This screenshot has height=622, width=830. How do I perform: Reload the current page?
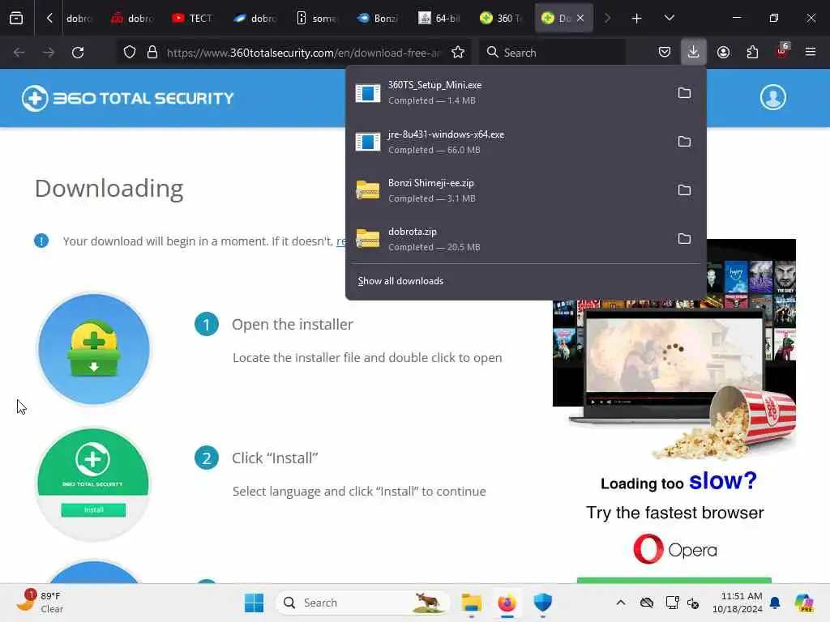pos(78,53)
